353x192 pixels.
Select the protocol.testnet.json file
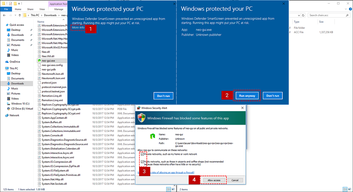(54, 91)
